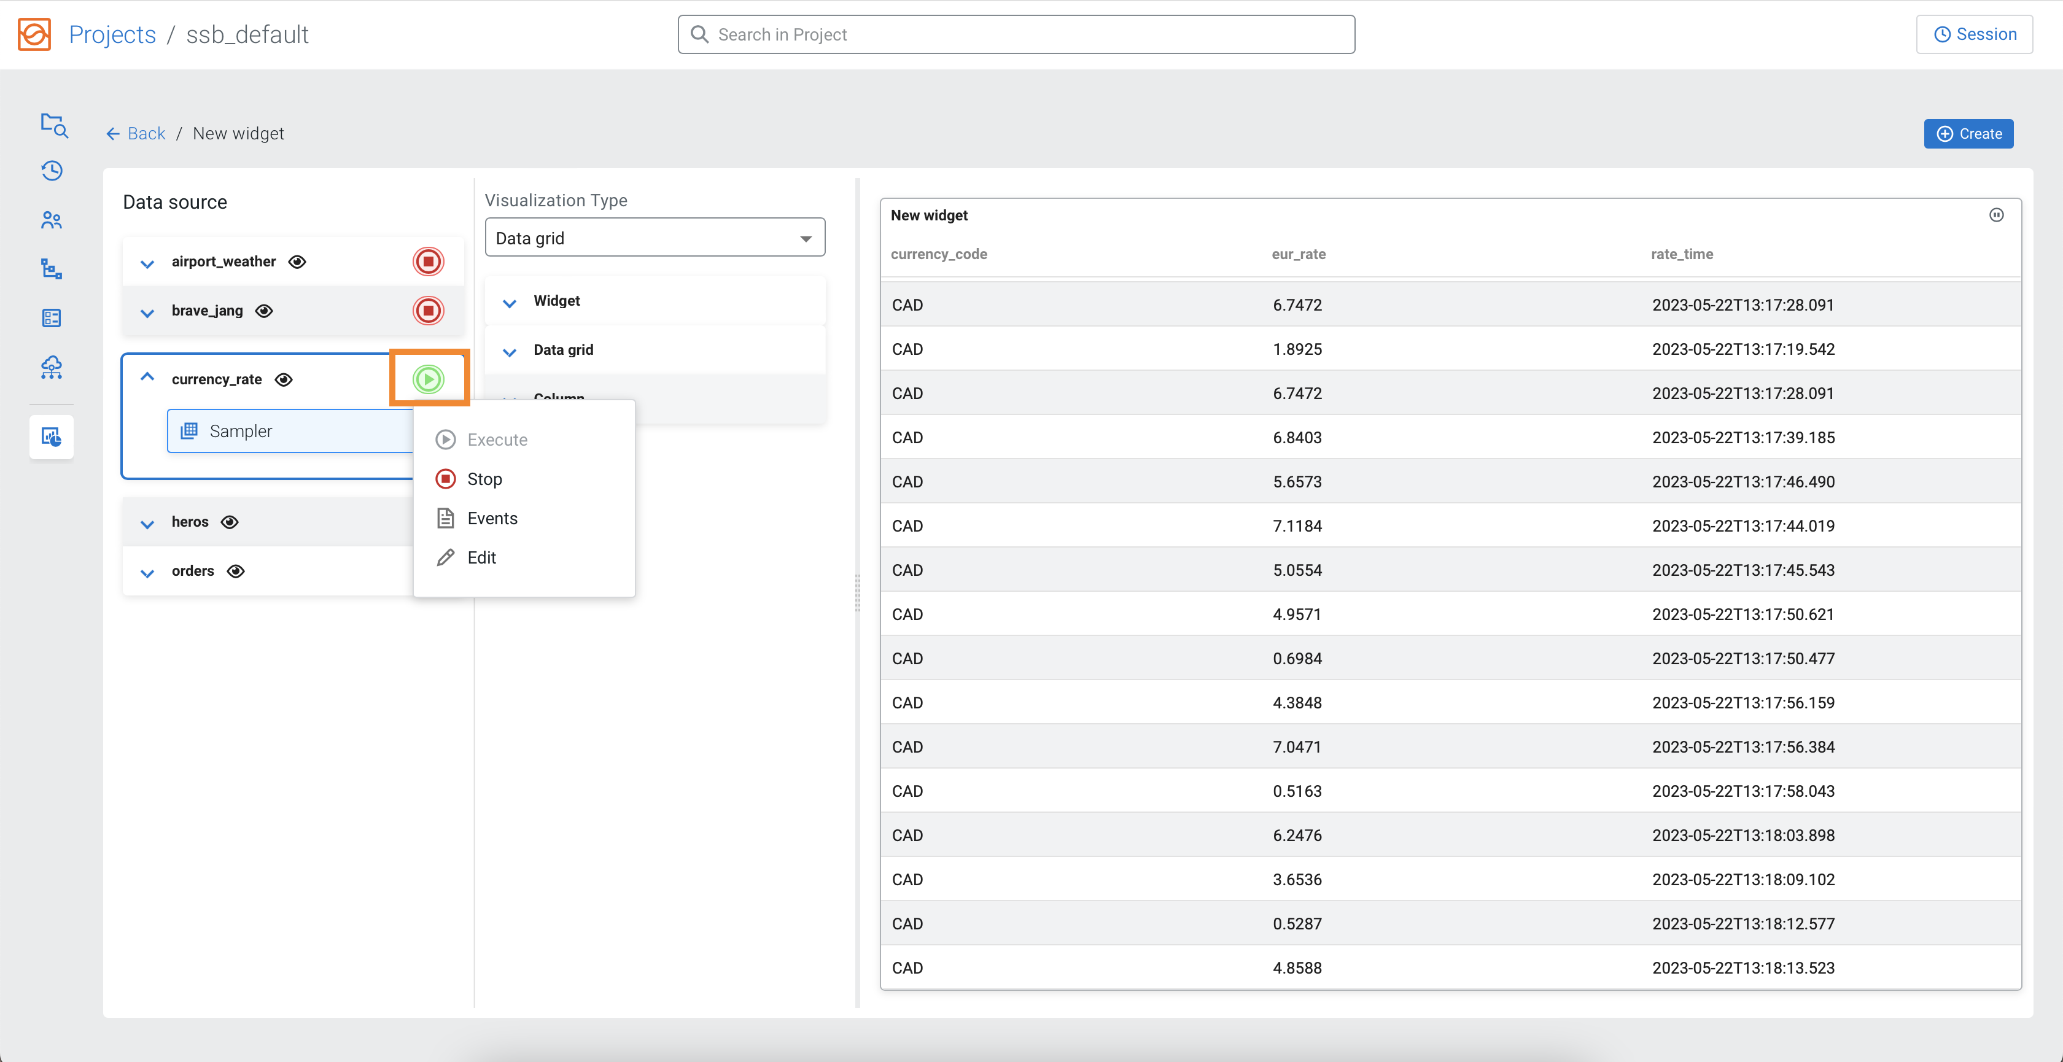Toggle visibility eye for currency_rate
2063x1062 pixels.
coord(284,379)
